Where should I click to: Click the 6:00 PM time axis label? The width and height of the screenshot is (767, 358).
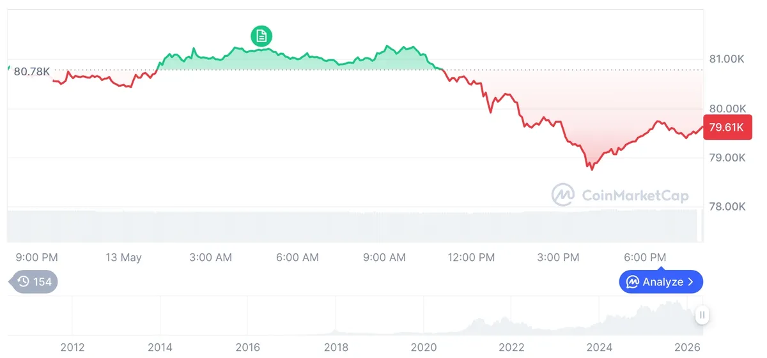pyautogui.click(x=645, y=257)
